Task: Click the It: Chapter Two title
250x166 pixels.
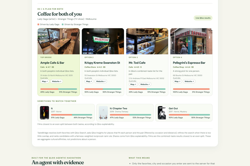Action: coord(118,108)
